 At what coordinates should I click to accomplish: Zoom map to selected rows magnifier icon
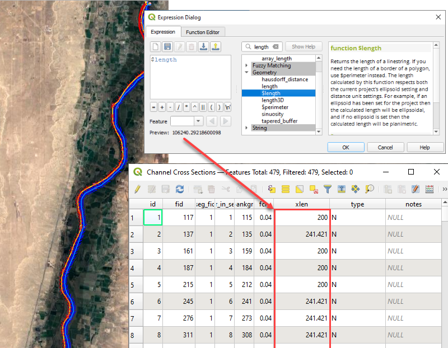coord(370,189)
